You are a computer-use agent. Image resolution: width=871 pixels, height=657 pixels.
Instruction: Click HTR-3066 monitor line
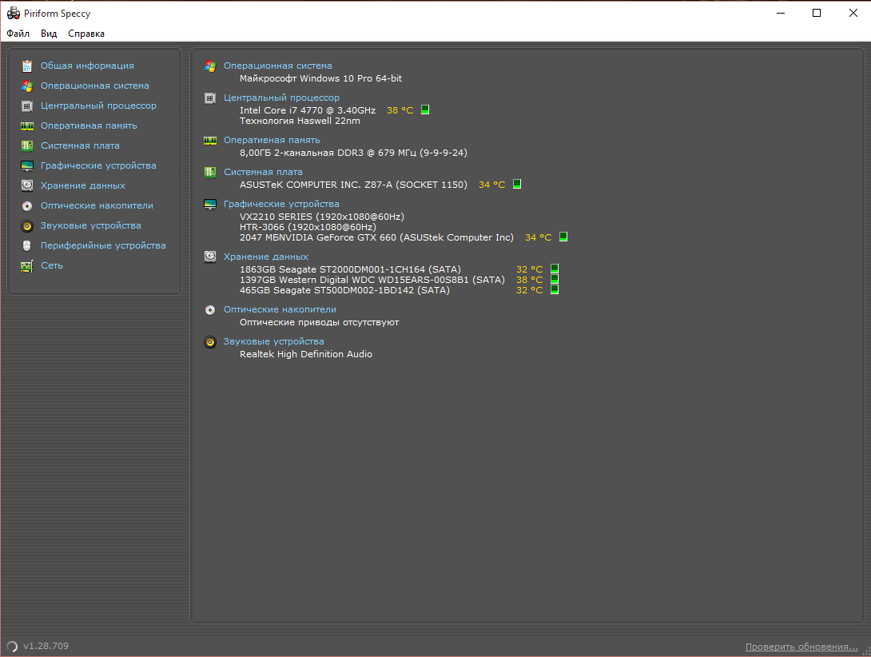pos(308,227)
